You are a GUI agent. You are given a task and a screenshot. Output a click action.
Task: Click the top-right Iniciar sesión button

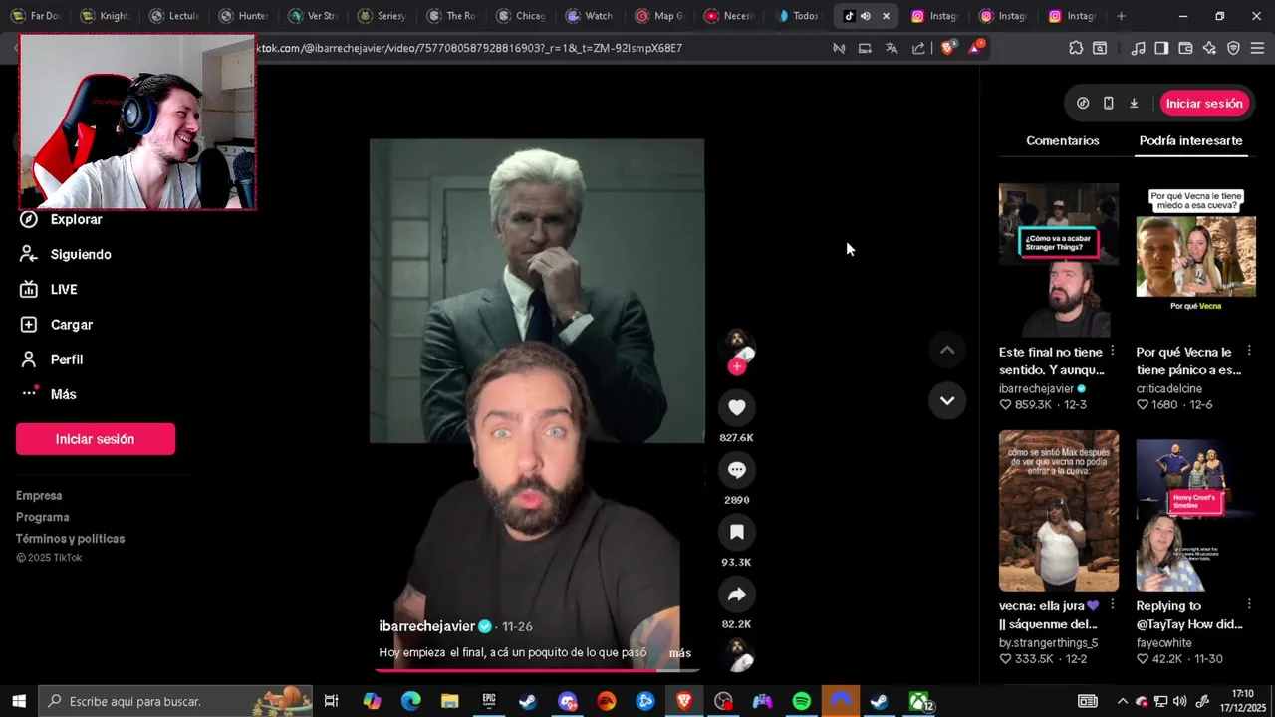(x=1204, y=104)
